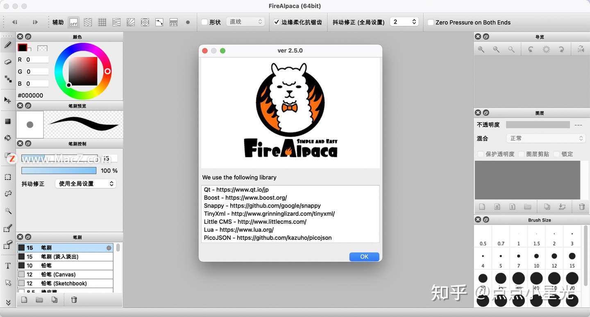Select the Lasso selection tool

[8, 194]
